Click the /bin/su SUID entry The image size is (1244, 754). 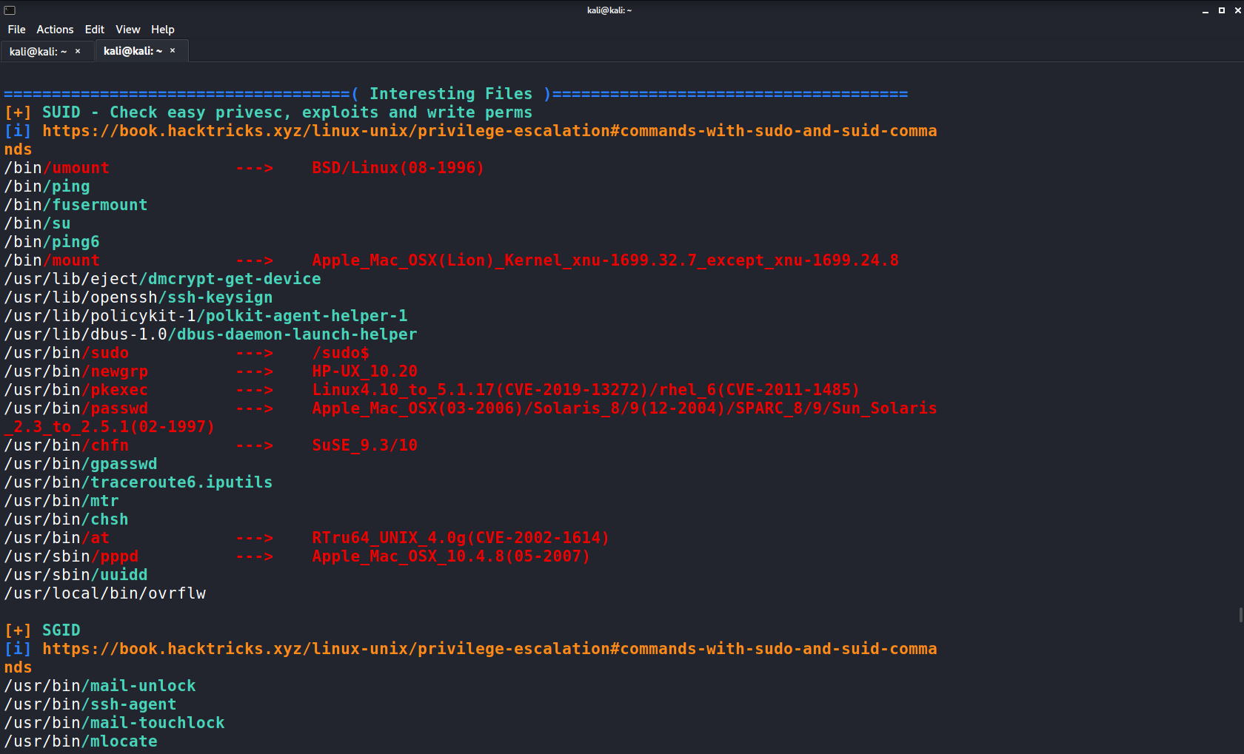[x=37, y=223]
